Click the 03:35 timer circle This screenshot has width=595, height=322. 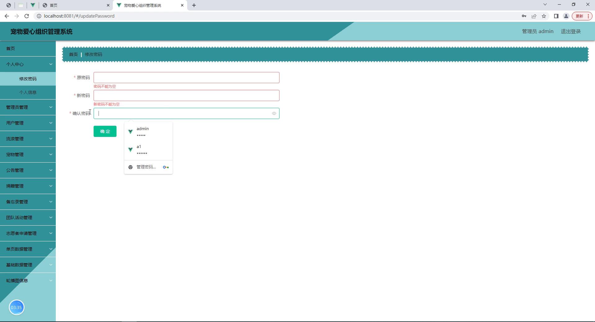click(16, 307)
